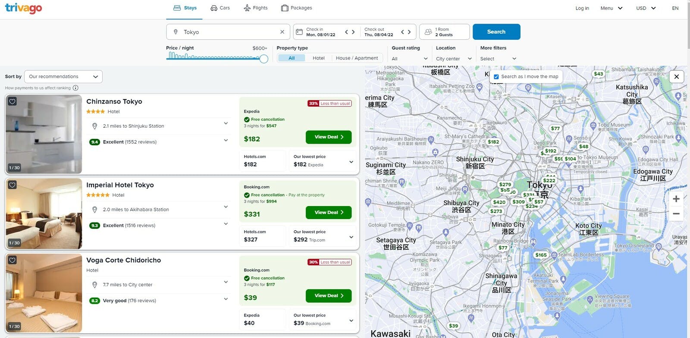The width and height of the screenshot is (690, 338).
Task: View Deal for Chinzanso Tokyo
Action: [x=329, y=137]
